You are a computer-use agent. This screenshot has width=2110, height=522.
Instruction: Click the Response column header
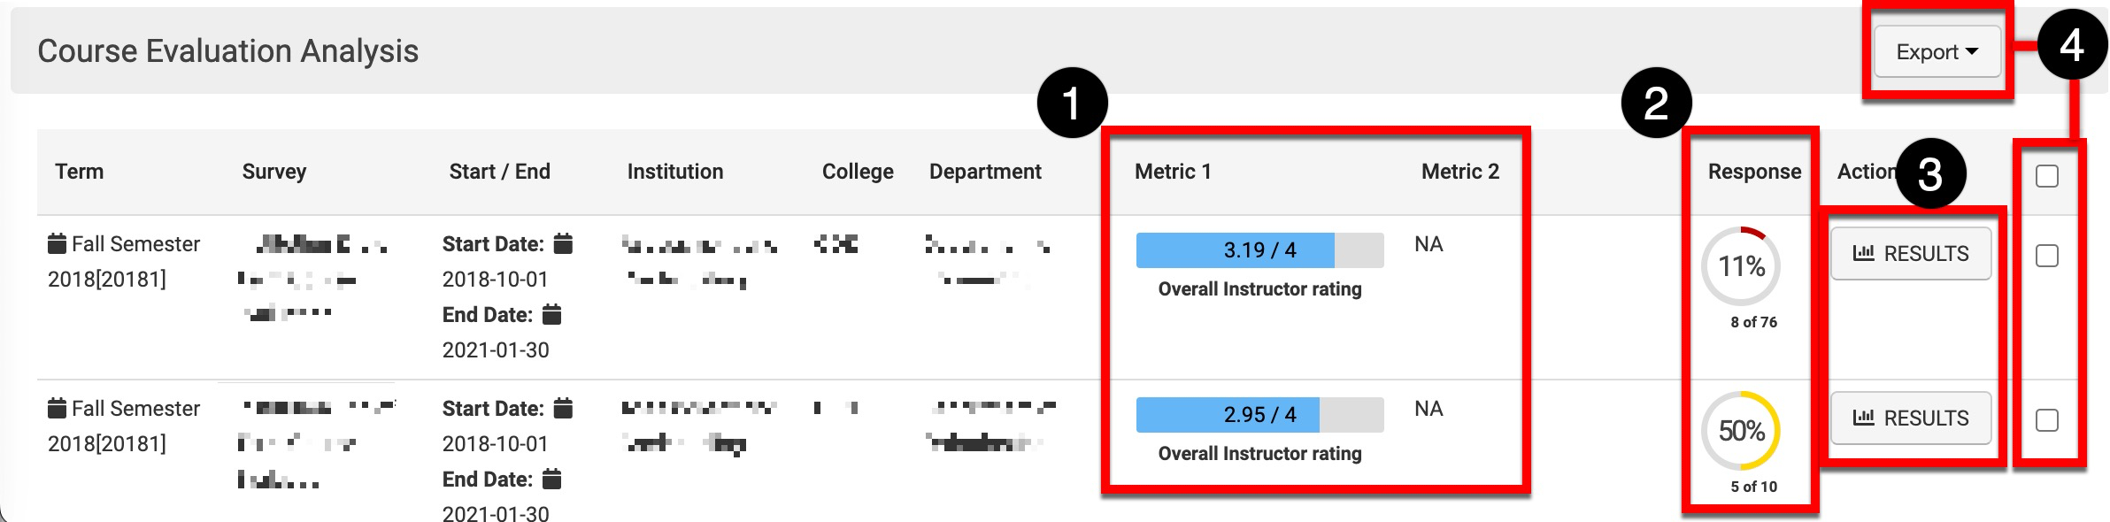click(1754, 172)
